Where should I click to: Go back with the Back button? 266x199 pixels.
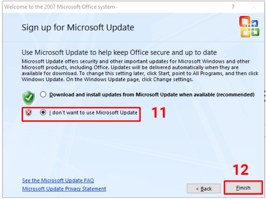[x=204, y=189]
